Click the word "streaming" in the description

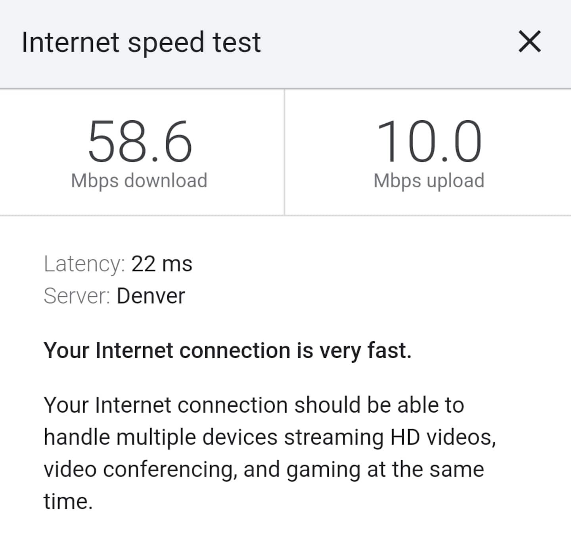click(x=334, y=437)
